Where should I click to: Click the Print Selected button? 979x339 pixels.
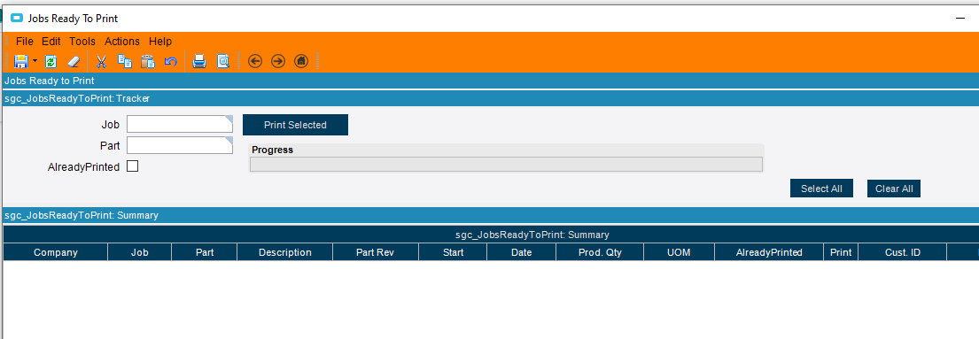(295, 125)
